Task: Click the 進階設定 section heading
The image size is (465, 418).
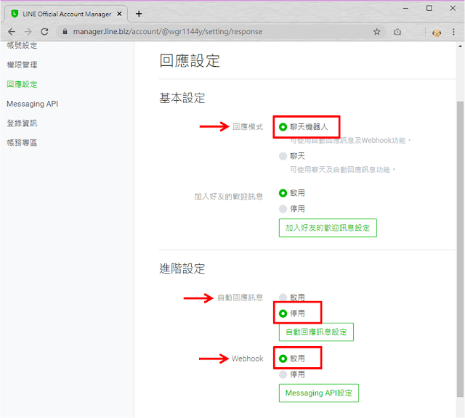Action: coord(182,269)
